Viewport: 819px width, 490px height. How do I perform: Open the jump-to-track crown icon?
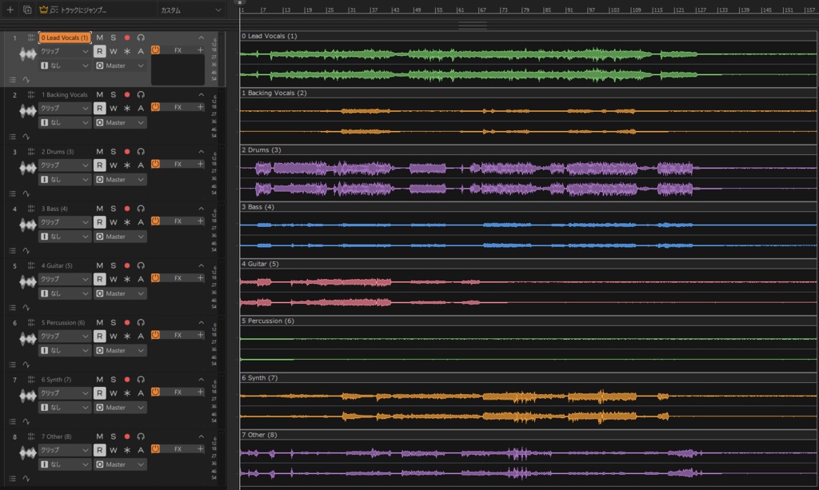coord(44,10)
